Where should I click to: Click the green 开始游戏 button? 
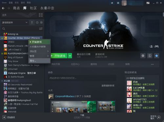[x=59, y=56]
